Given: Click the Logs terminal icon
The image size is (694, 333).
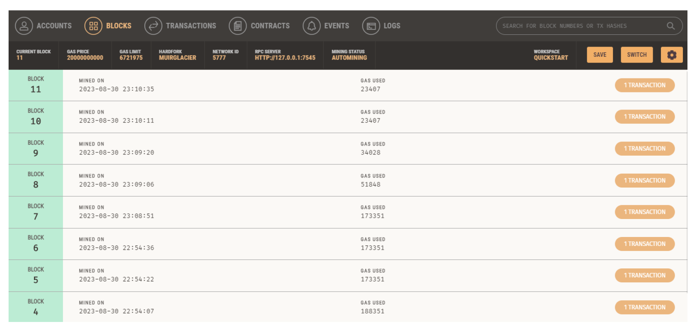Looking at the screenshot, I should [x=371, y=26].
